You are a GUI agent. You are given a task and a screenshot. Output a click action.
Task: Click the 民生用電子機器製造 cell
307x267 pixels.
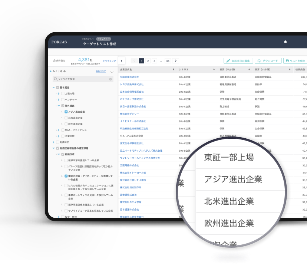pyautogui.click(x=230, y=99)
